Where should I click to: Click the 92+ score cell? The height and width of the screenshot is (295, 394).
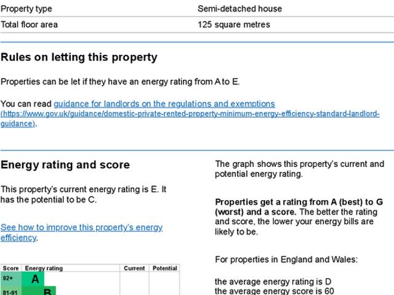[x=9, y=279]
